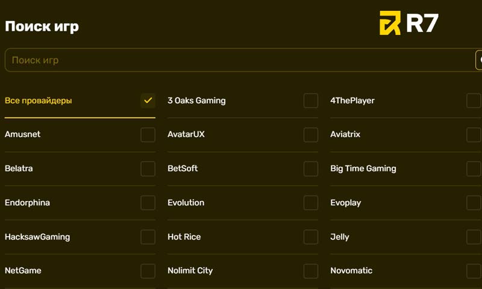Screen dimensions: 482x289
Task: Tick the HacksawGaming checkbox
Action: 148,237
